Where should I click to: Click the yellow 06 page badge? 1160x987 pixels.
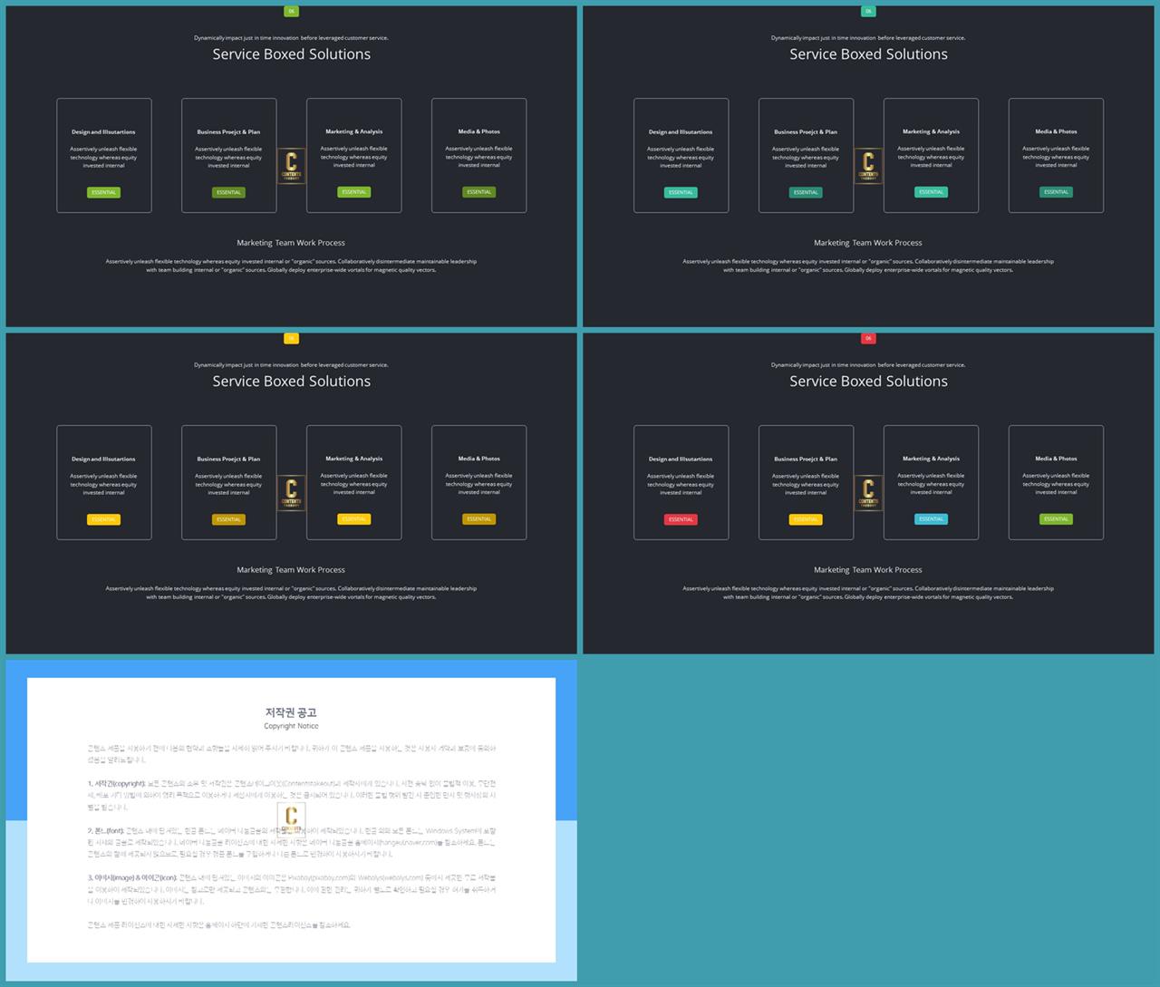click(291, 339)
